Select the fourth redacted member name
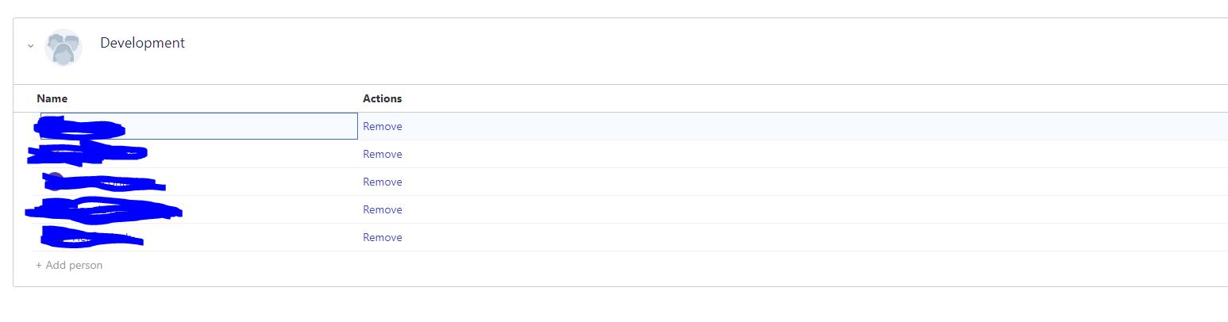 pyautogui.click(x=104, y=209)
